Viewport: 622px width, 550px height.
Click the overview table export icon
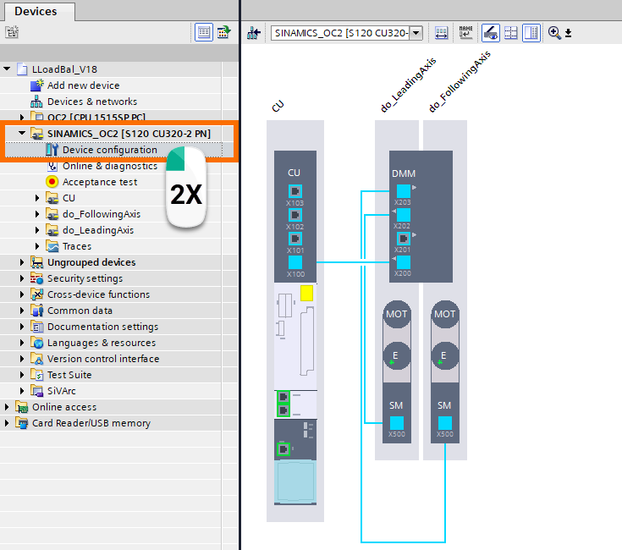(224, 32)
